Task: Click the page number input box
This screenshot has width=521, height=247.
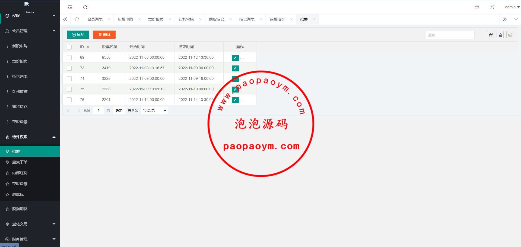Action: [x=99, y=110]
